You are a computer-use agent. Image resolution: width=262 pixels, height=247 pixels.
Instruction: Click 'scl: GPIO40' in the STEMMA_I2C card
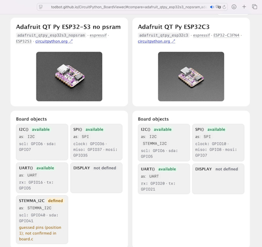point(32,215)
